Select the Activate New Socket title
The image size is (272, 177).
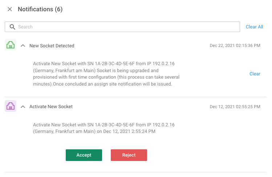click(51, 107)
